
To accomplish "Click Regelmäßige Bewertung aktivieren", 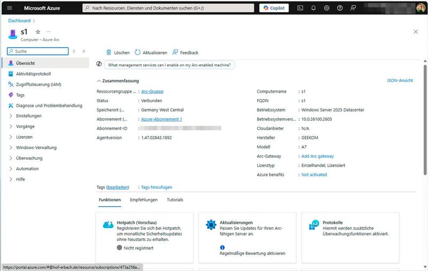I will pyautogui.click(x=253, y=253).
